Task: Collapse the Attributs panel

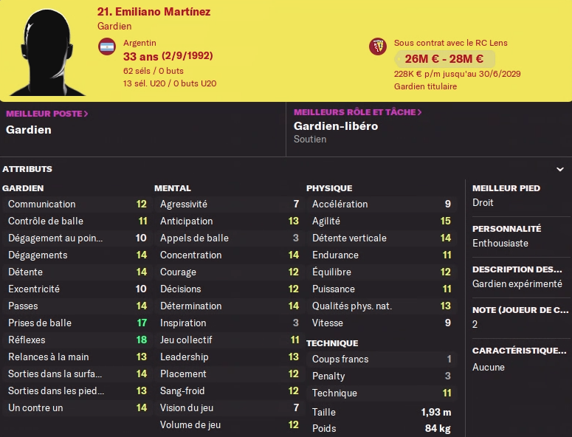Action: click(27, 169)
